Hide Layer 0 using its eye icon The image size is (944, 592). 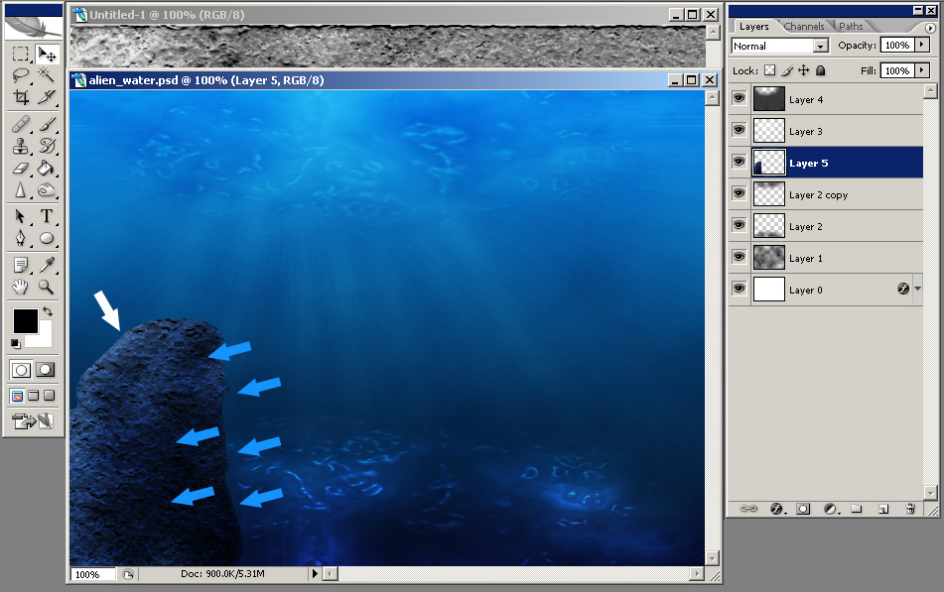(740, 289)
